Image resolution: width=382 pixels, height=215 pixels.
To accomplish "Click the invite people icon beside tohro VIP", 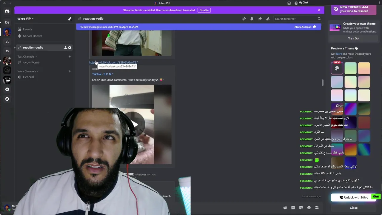I will [x=70, y=19].
